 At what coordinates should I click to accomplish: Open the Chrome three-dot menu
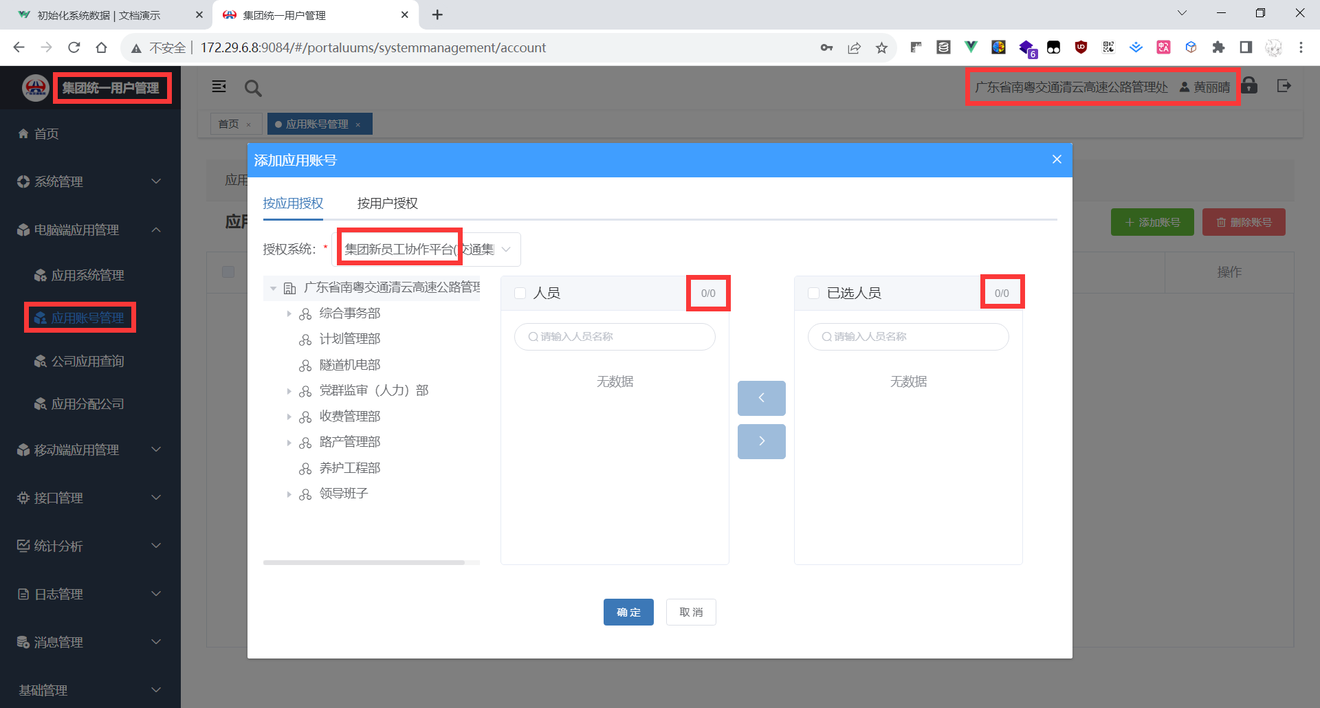click(x=1301, y=47)
